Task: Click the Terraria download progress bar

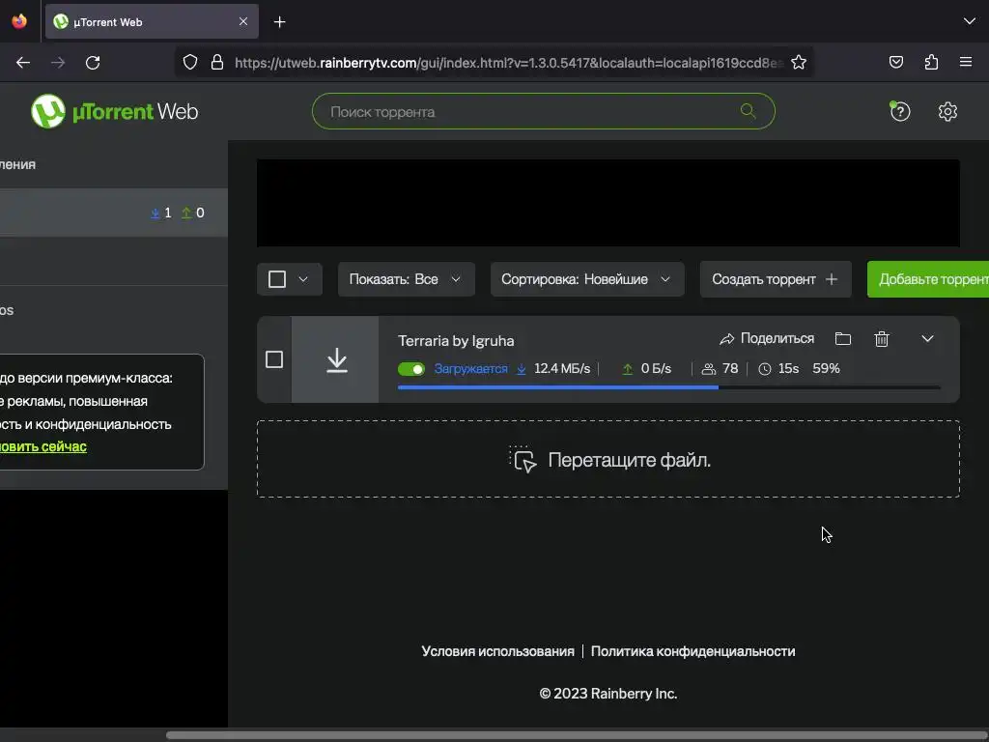Action: tap(668, 387)
